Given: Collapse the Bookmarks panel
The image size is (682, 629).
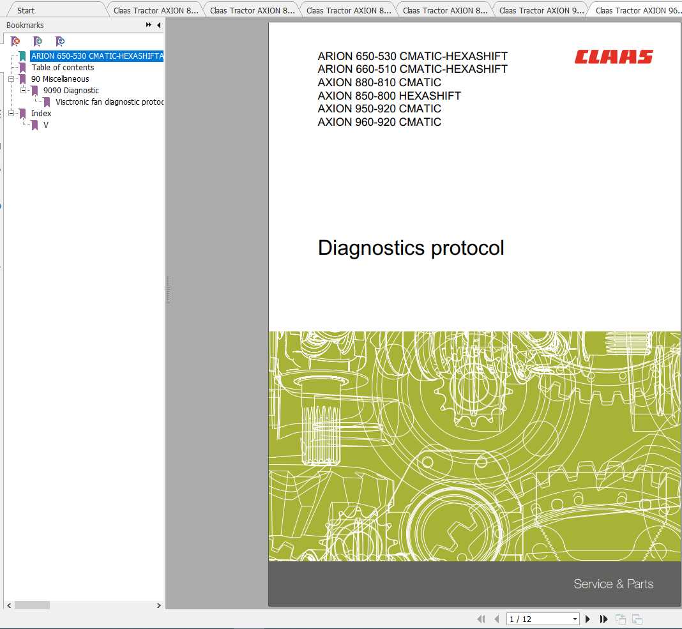Looking at the screenshot, I should coord(158,25).
